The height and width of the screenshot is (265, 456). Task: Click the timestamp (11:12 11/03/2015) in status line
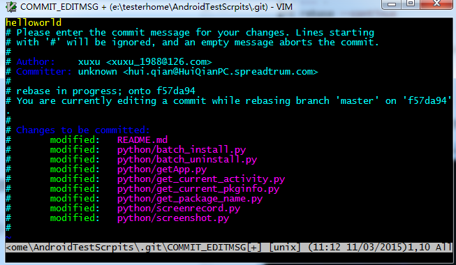[358, 248]
